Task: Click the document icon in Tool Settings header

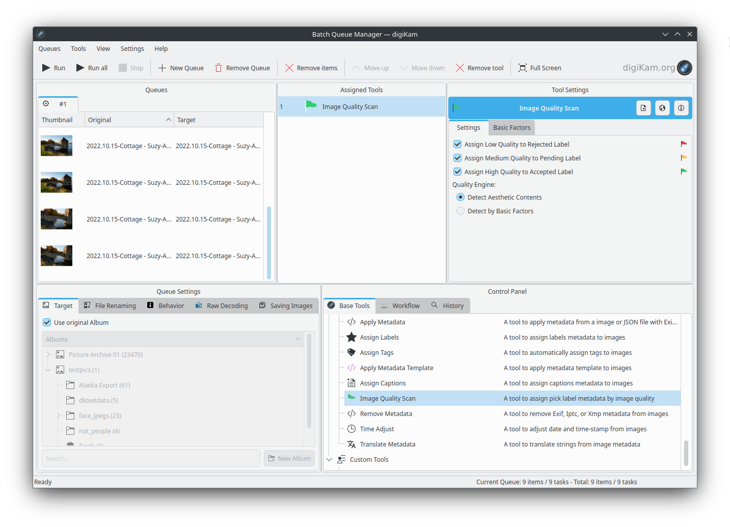Action: point(643,108)
